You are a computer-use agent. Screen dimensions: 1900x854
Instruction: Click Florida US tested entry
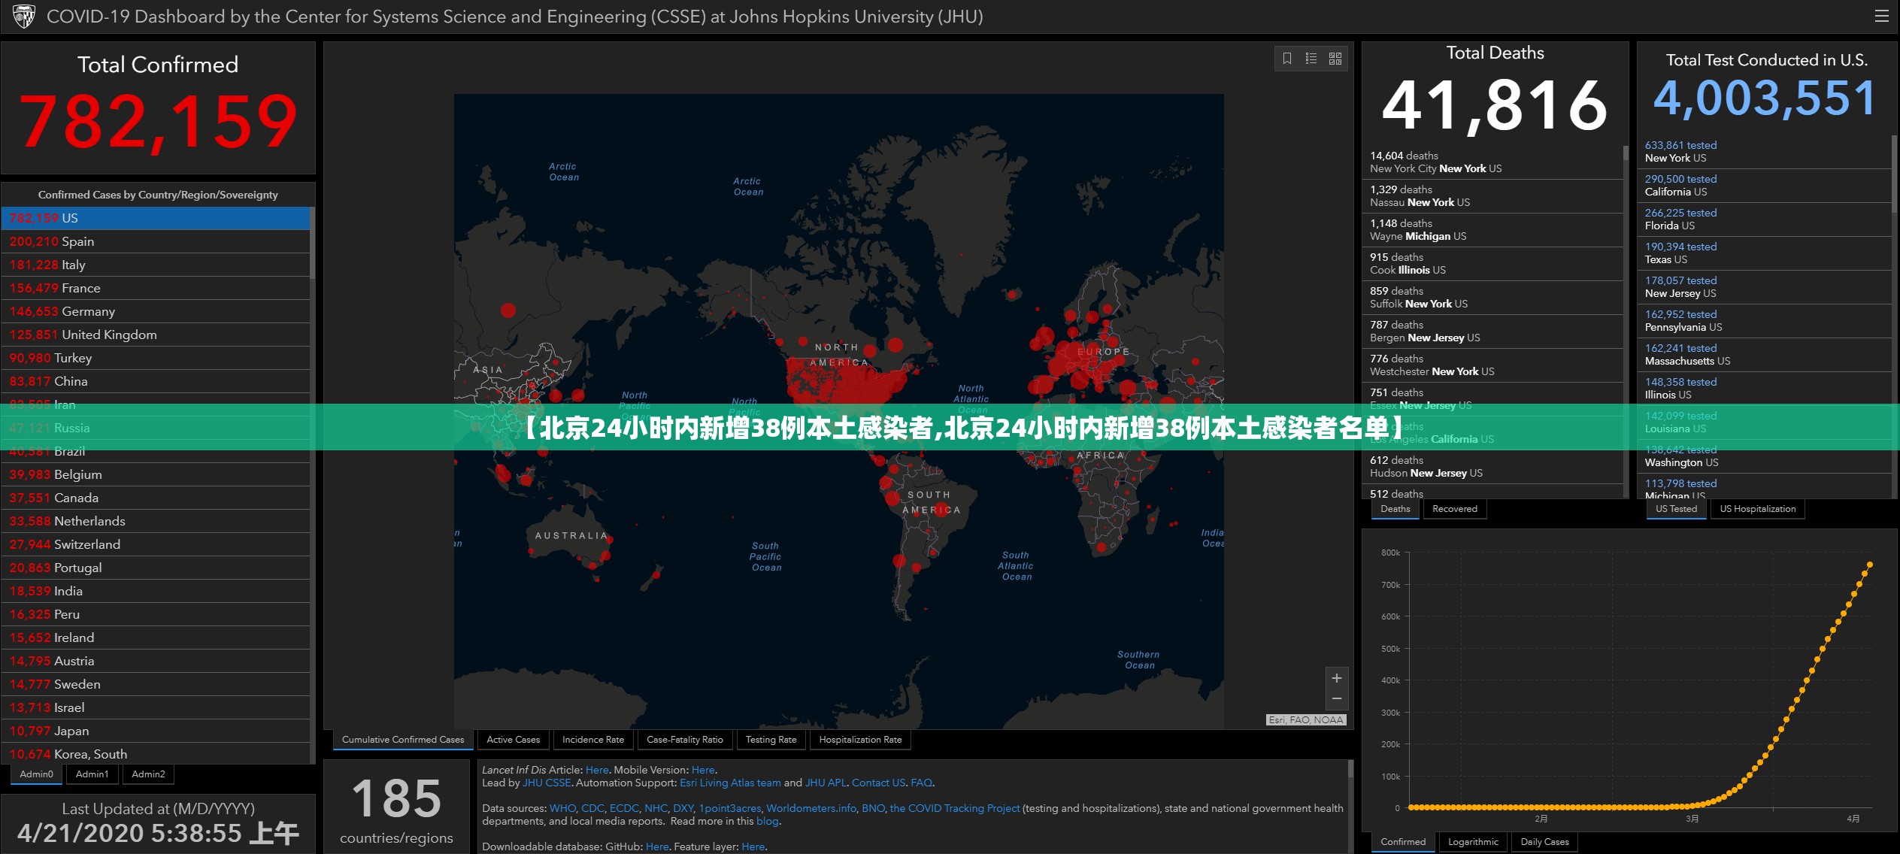[x=1764, y=220]
